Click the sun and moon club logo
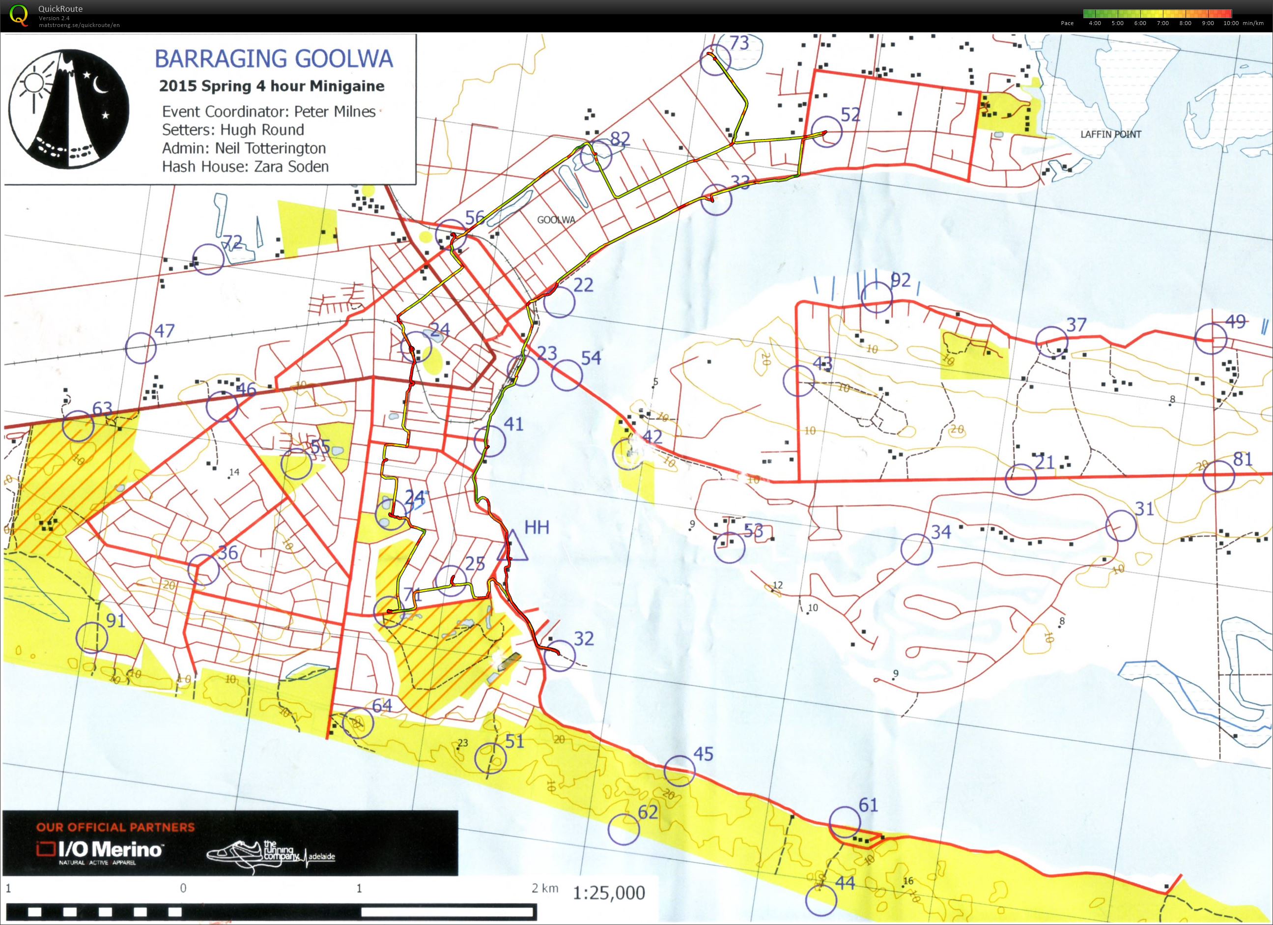 (x=69, y=109)
